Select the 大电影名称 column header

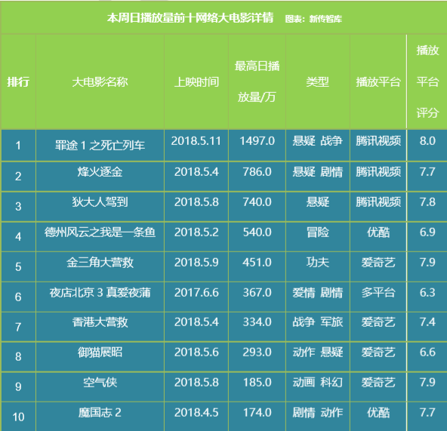pos(100,82)
